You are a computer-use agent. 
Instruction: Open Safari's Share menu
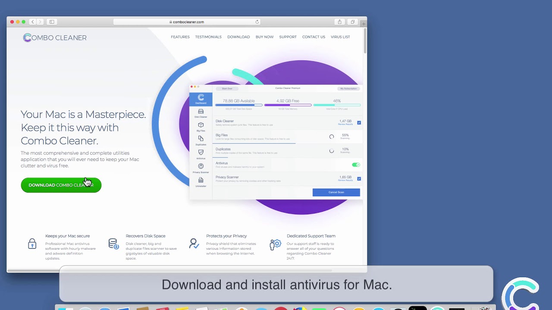pos(340,22)
